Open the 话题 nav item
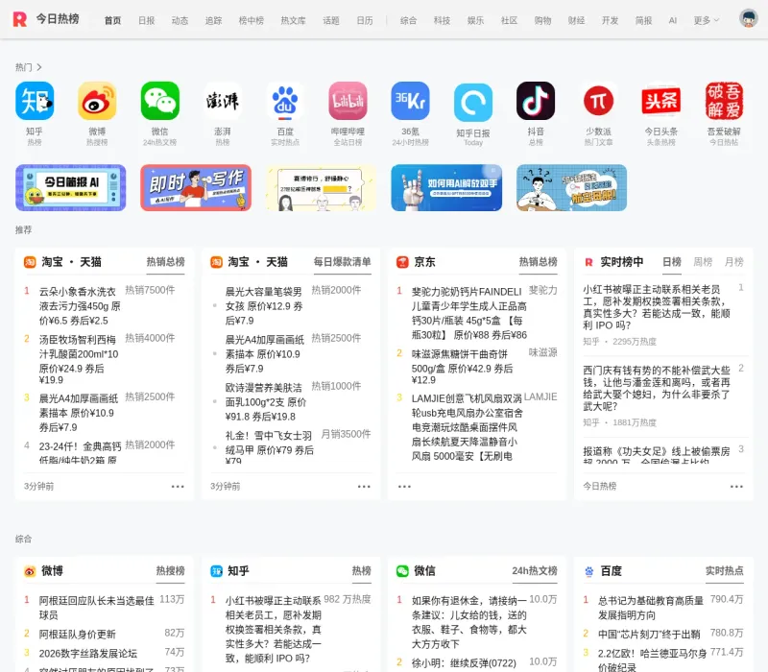This screenshot has width=768, height=672. pyautogui.click(x=331, y=20)
